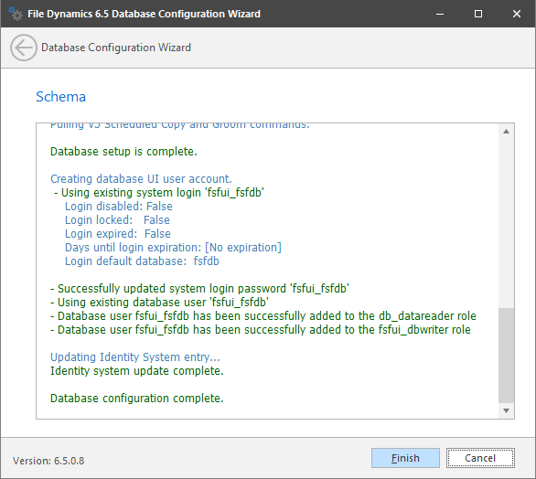Minimize the Database Configuration Wizard window
The image size is (536, 479).
[x=440, y=14]
